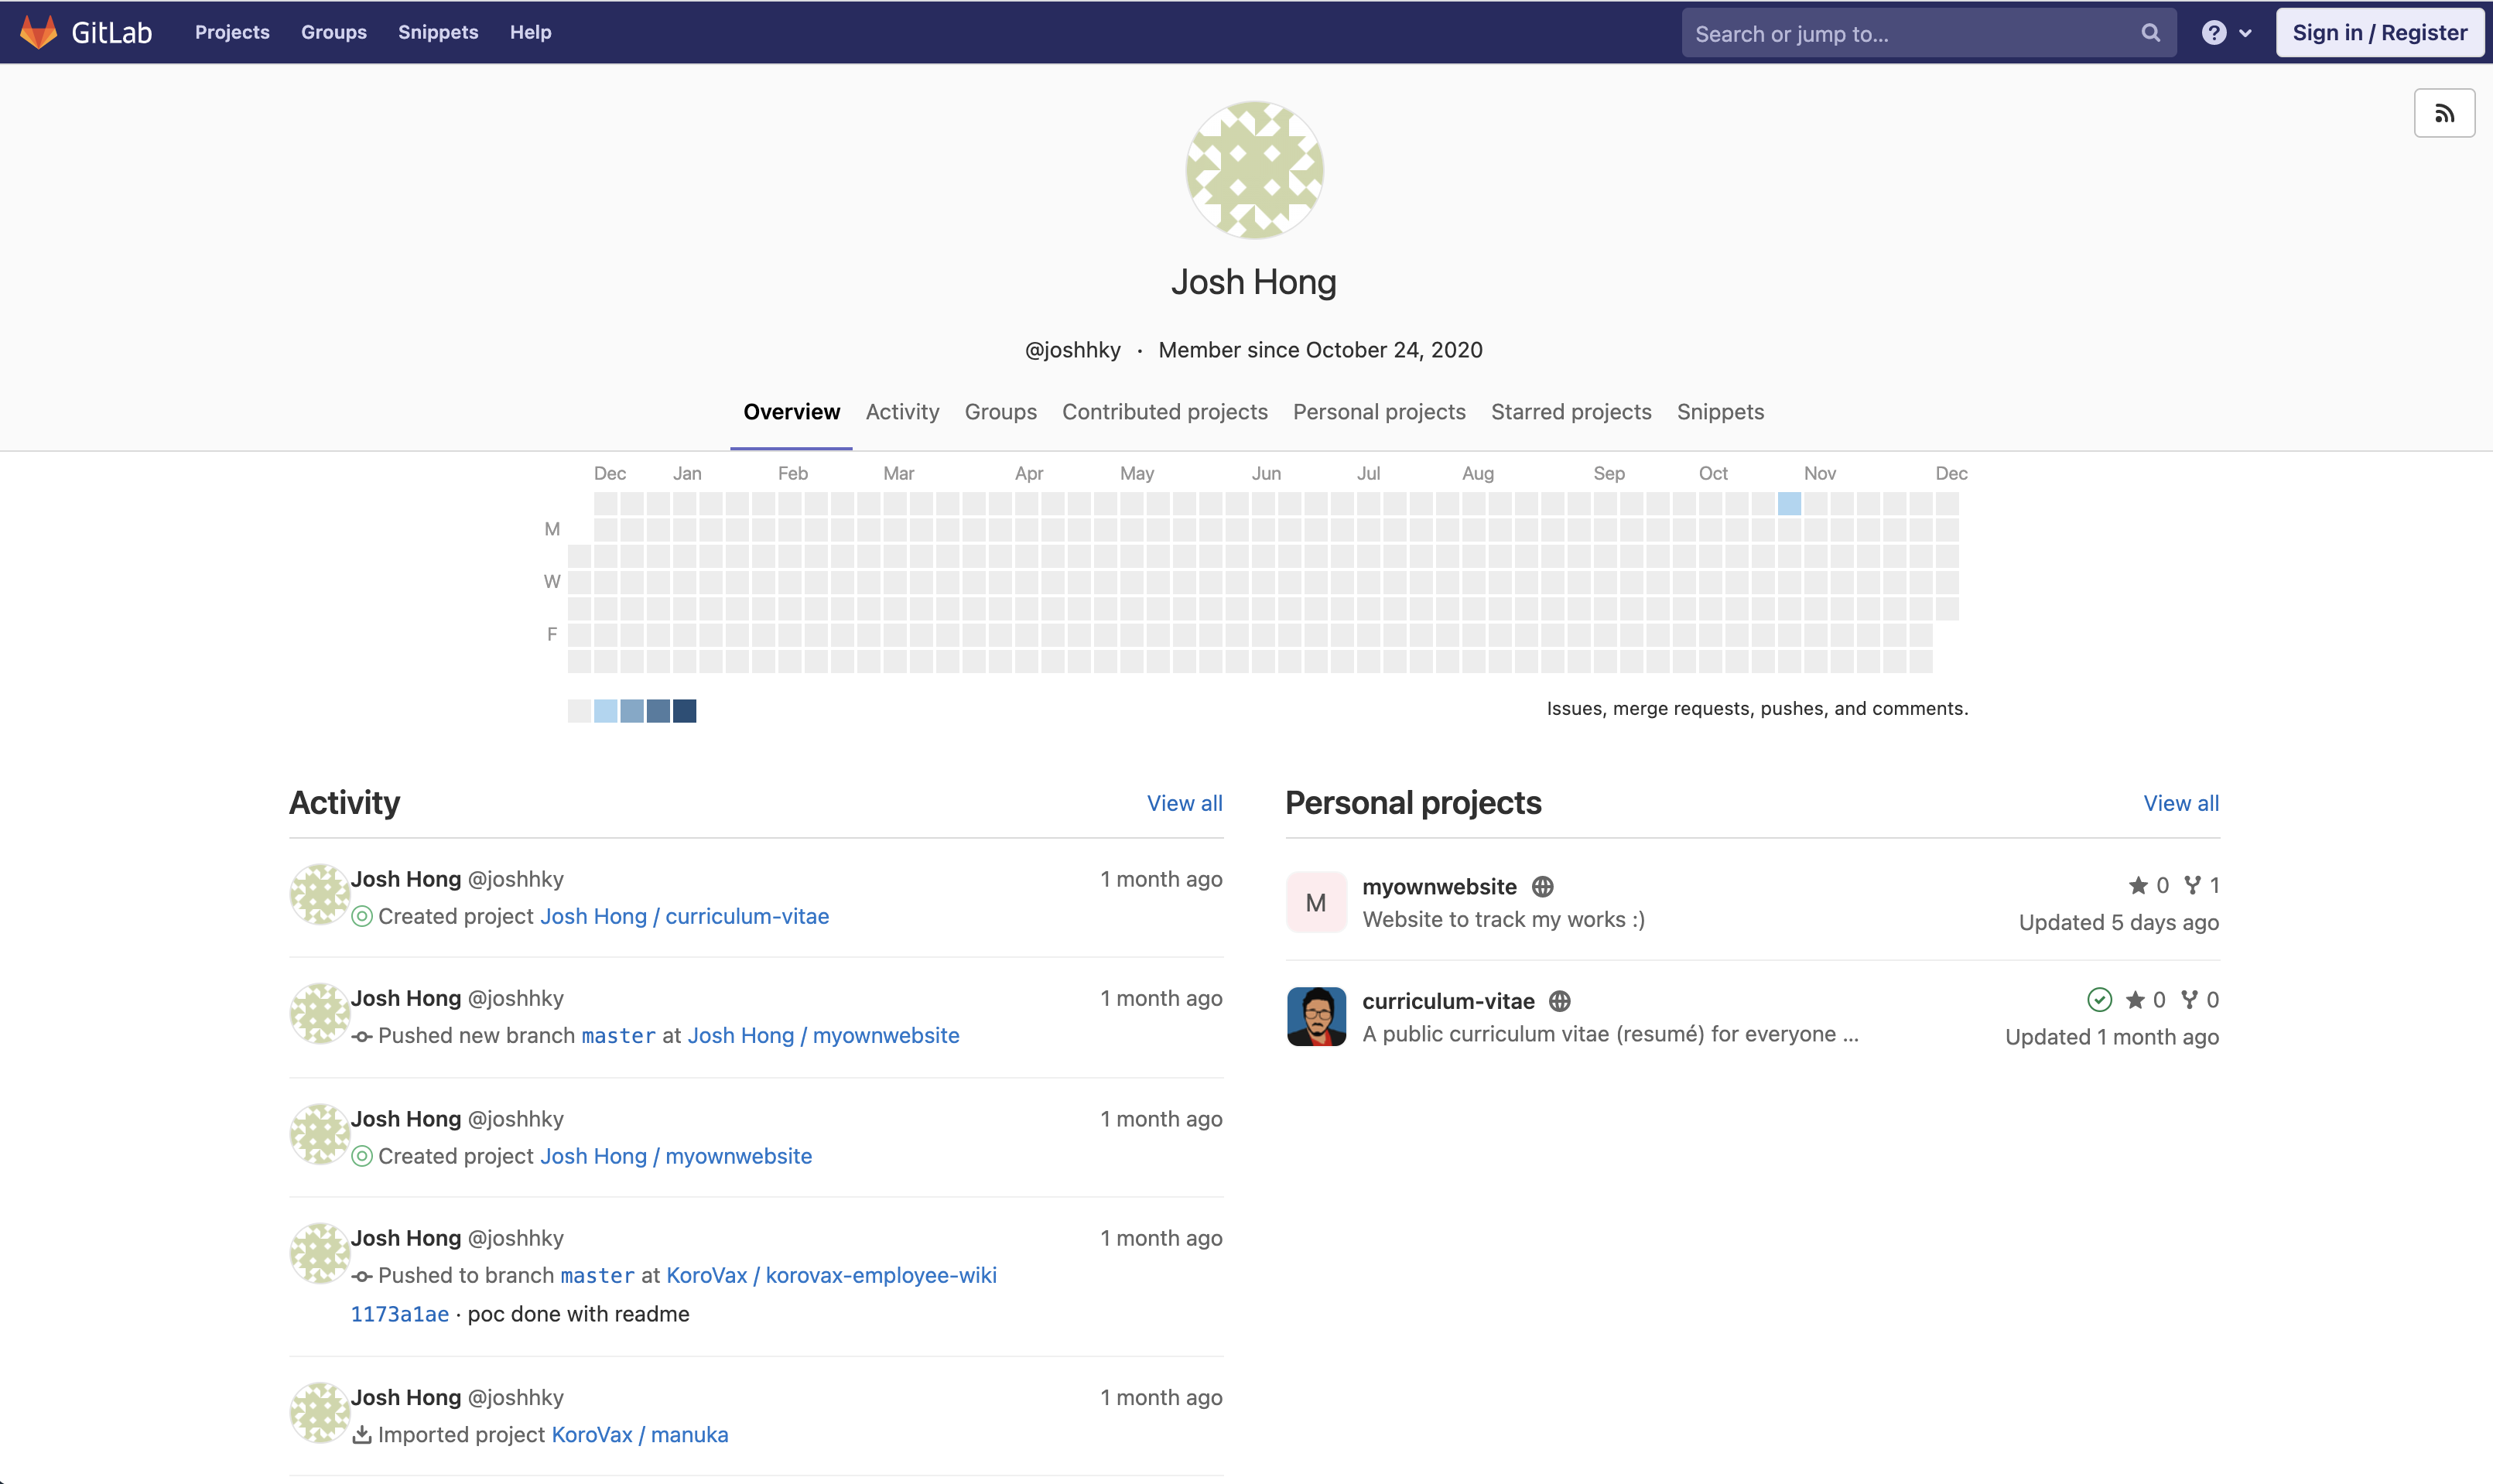The height and width of the screenshot is (1484, 2493).
Task: Open the Contributed projects tab
Action: 1164,412
